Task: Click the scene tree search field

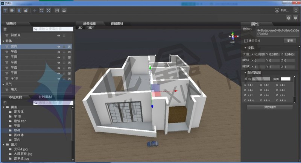Action: 53,29
